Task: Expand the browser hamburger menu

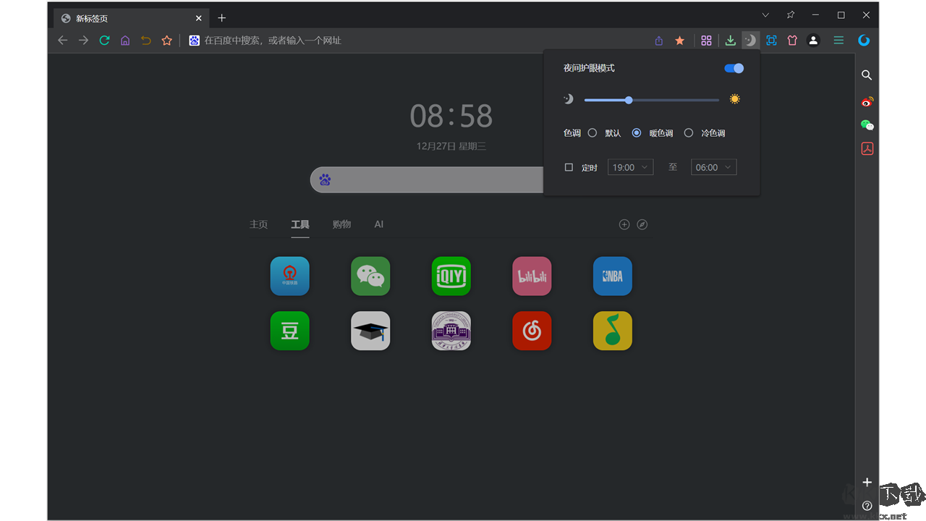Action: click(838, 41)
